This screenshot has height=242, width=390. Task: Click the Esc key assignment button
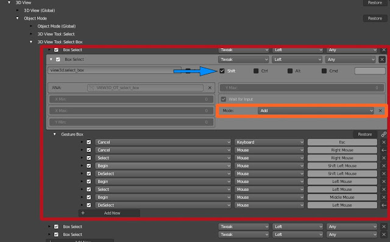point(342,142)
